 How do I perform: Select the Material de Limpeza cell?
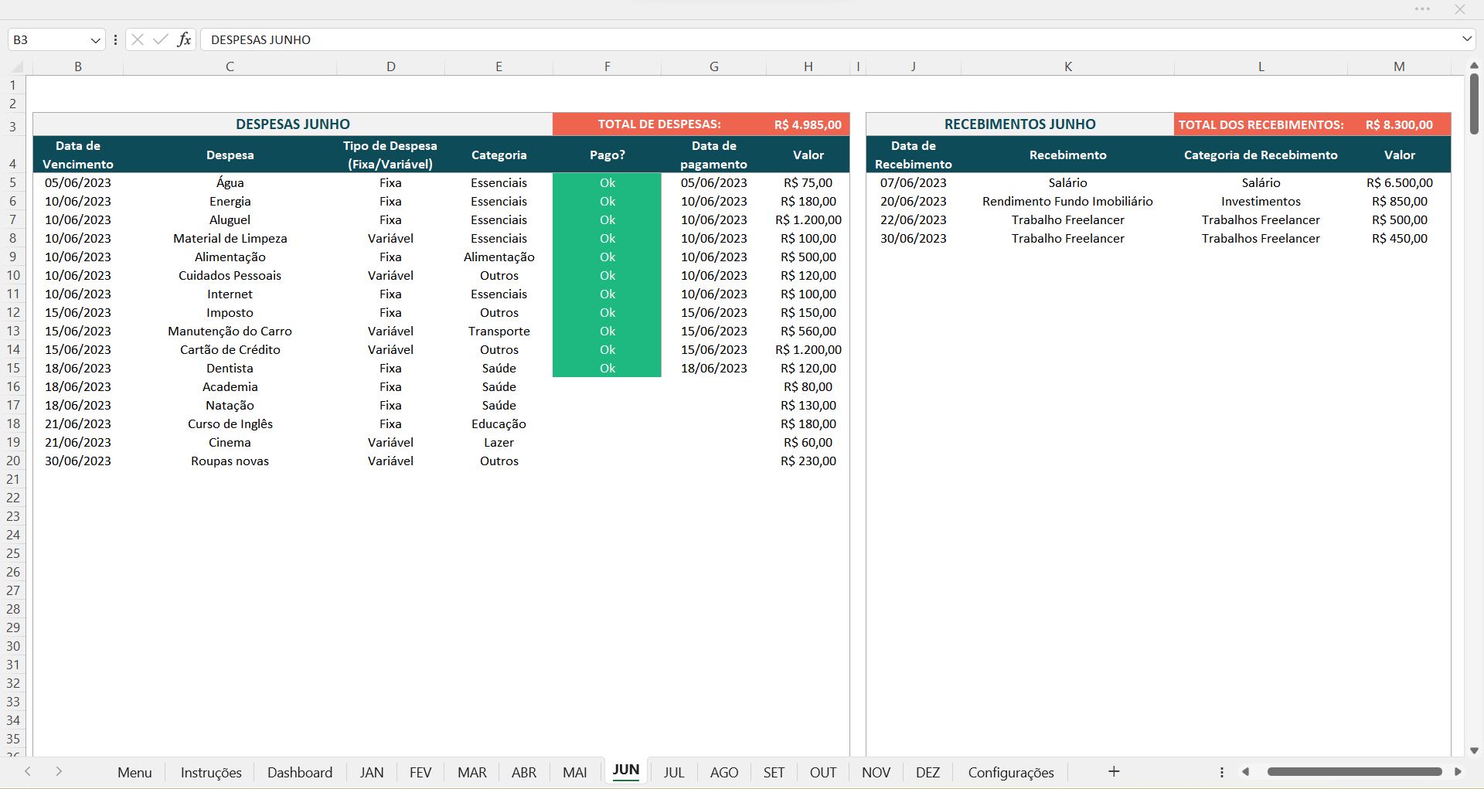pyautogui.click(x=230, y=238)
